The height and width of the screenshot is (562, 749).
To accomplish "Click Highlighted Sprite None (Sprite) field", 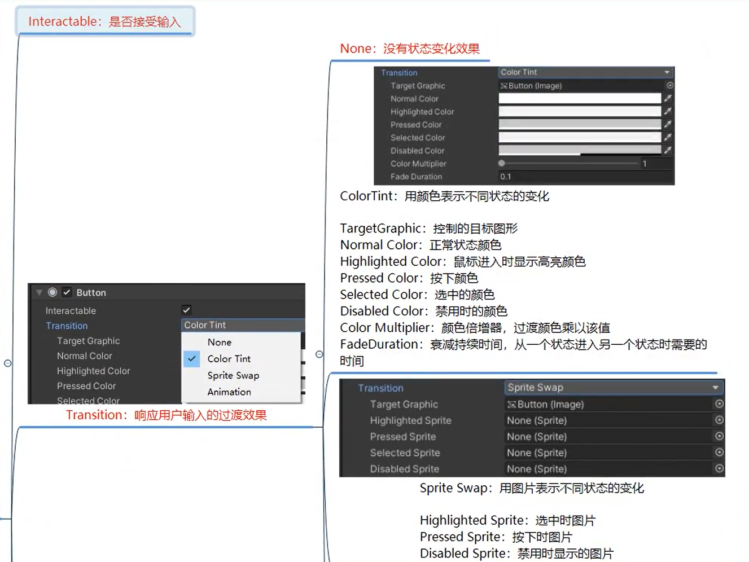I will (609, 420).
